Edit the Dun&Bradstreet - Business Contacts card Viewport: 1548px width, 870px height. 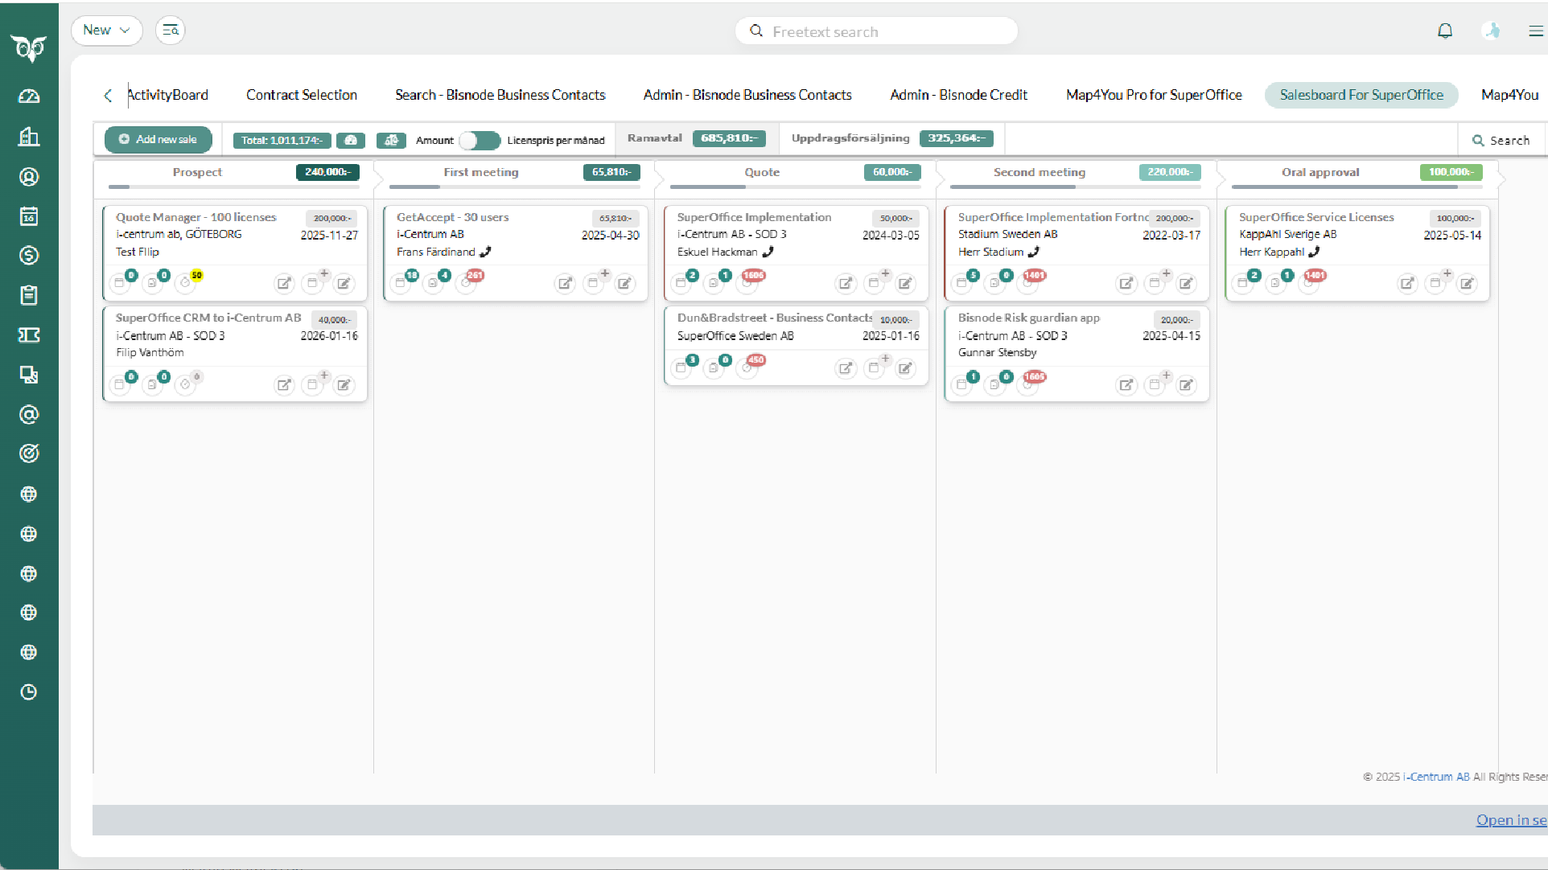pos(906,368)
